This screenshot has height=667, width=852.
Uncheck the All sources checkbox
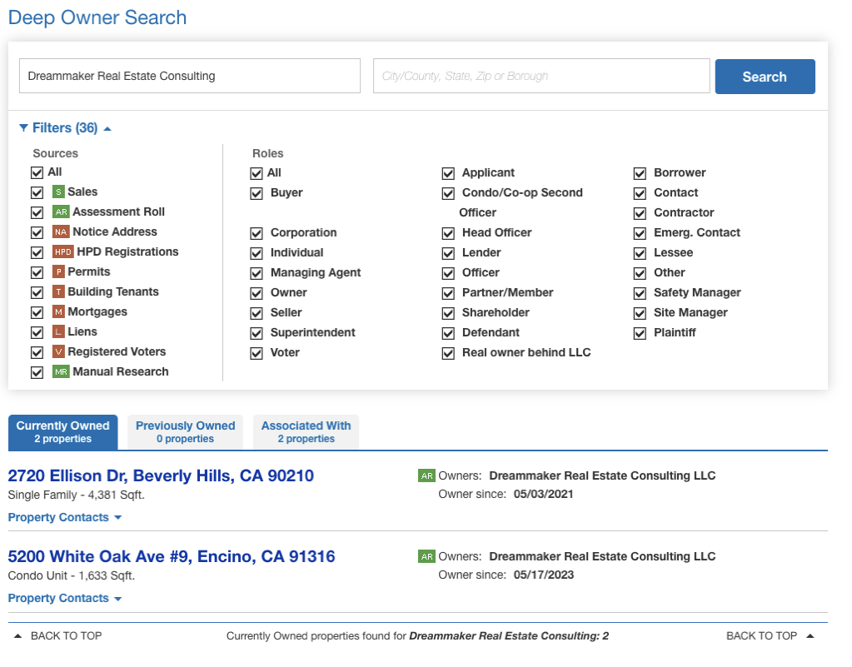pyautogui.click(x=37, y=172)
